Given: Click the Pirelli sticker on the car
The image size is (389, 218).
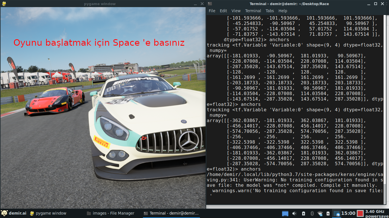Looking at the screenshot, I should click(102, 142).
